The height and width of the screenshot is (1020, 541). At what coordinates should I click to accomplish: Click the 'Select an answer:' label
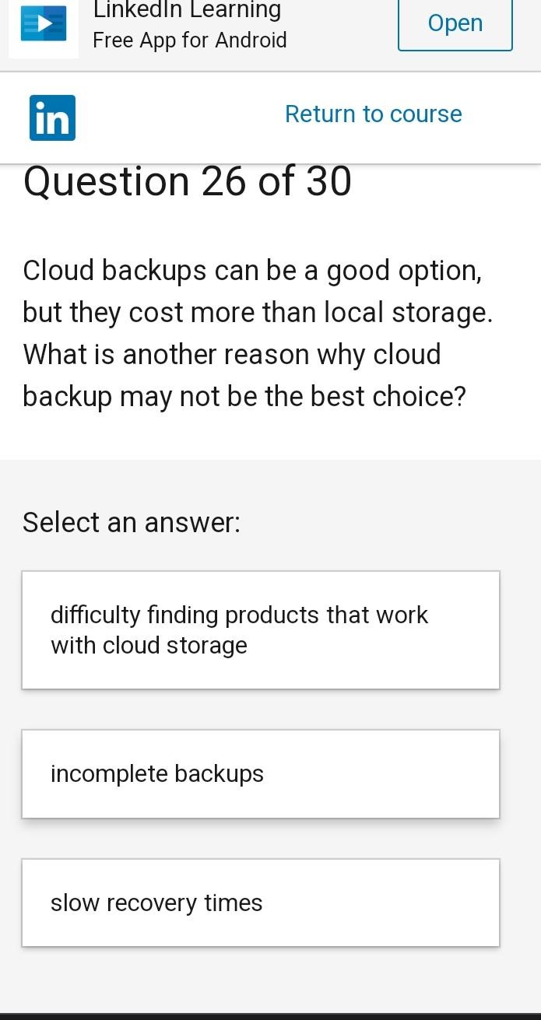[x=132, y=522]
